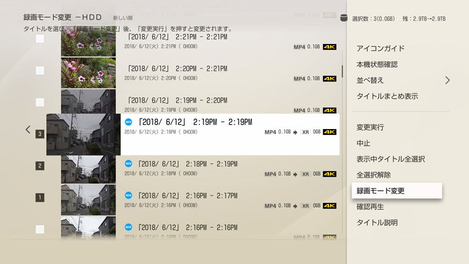Click the highlighted 録画モード変更 option
This screenshot has width=469, height=264.
point(397,191)
